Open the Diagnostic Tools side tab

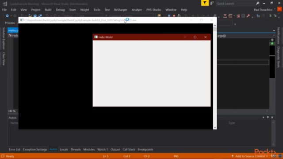pos(279,57)
